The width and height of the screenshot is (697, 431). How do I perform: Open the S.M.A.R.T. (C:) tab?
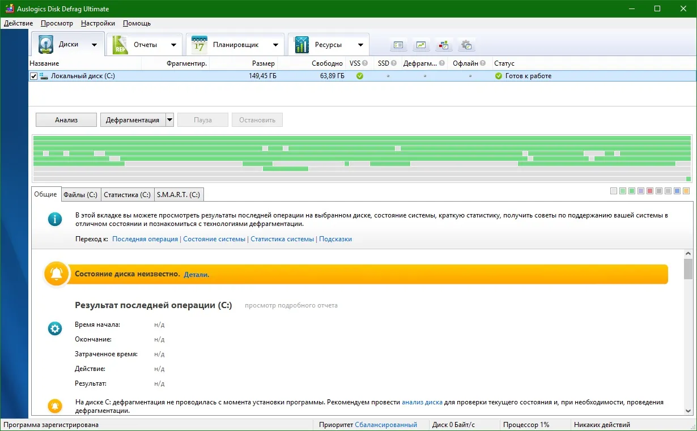(x=178, y=194)
